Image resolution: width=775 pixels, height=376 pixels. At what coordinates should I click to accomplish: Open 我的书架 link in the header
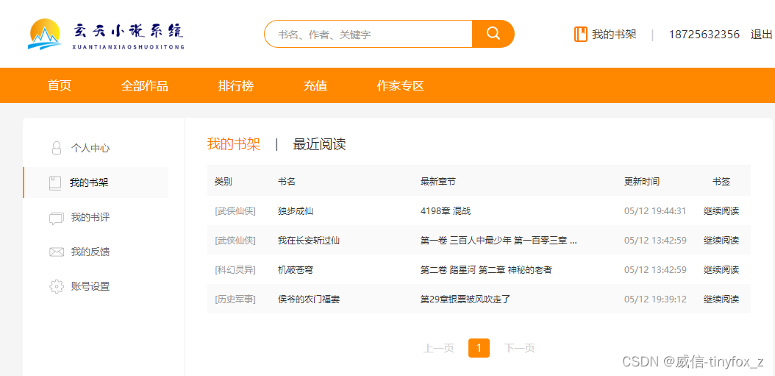[x=614, y=34]
